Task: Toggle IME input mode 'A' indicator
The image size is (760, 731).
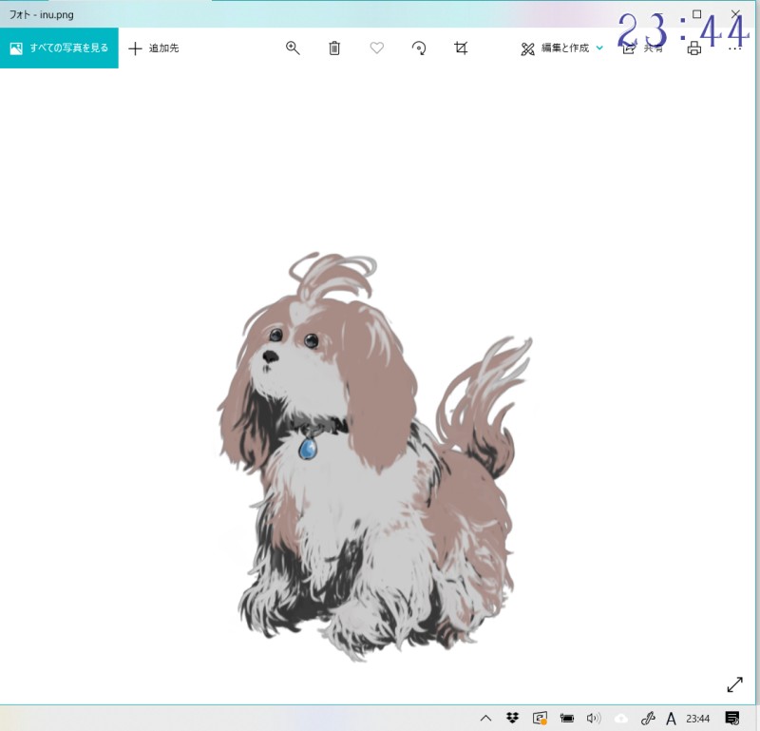Action: [x=671, y=719]
